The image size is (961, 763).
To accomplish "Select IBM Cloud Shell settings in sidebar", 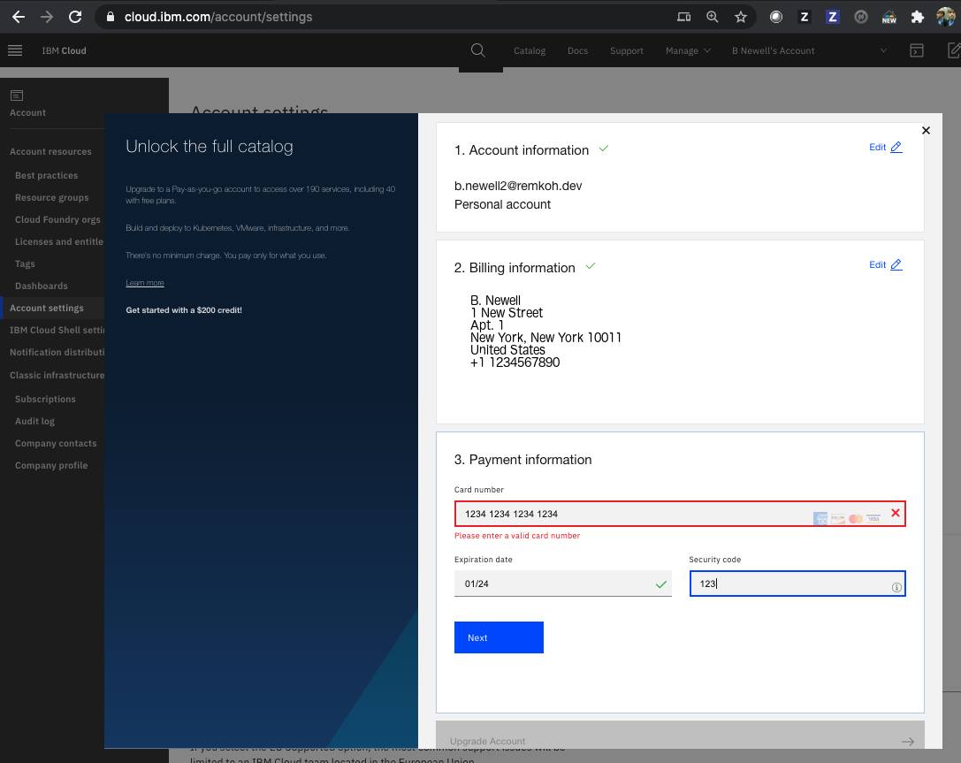I will tap(57, 330).
